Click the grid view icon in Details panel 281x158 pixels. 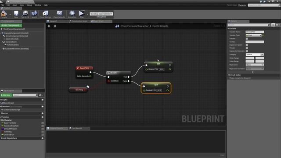click(x=273, y=25)
